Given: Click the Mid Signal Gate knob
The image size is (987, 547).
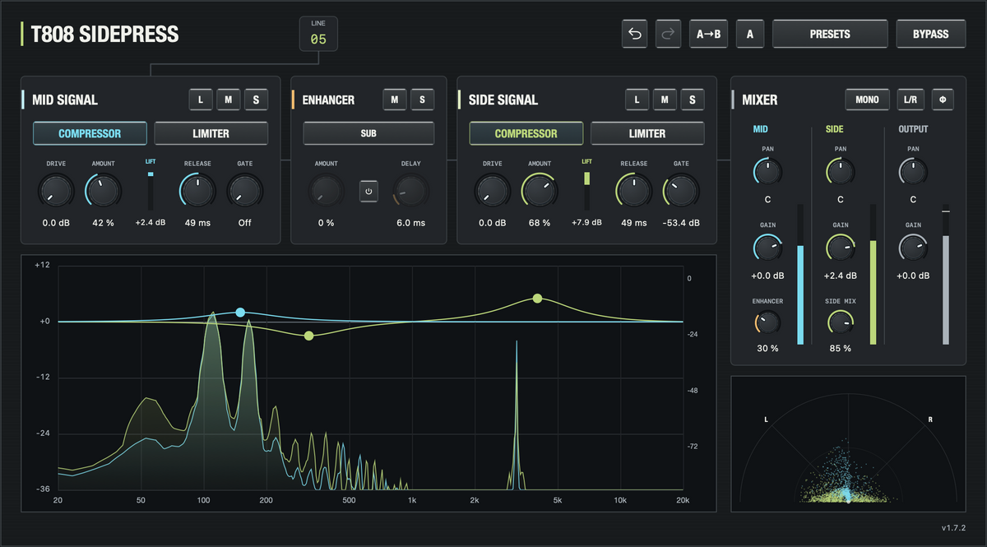Looking at the screenshot, I should coord(245,192).
